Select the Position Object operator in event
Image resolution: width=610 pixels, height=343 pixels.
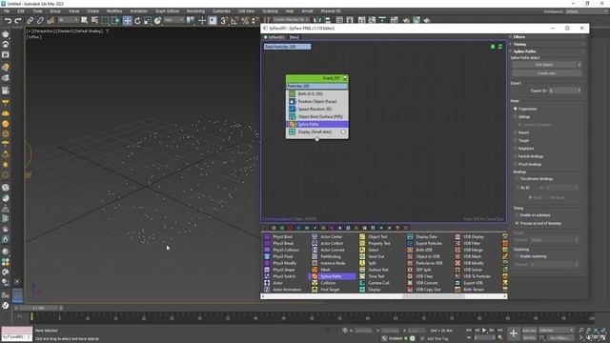[x=317, y=102]
